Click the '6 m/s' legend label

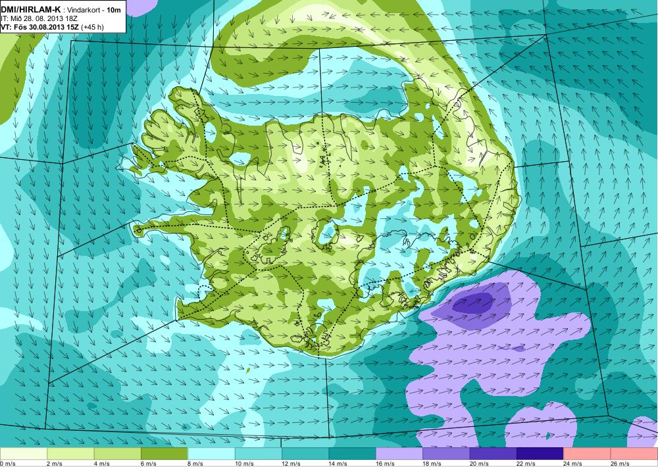tap(149, 464)
